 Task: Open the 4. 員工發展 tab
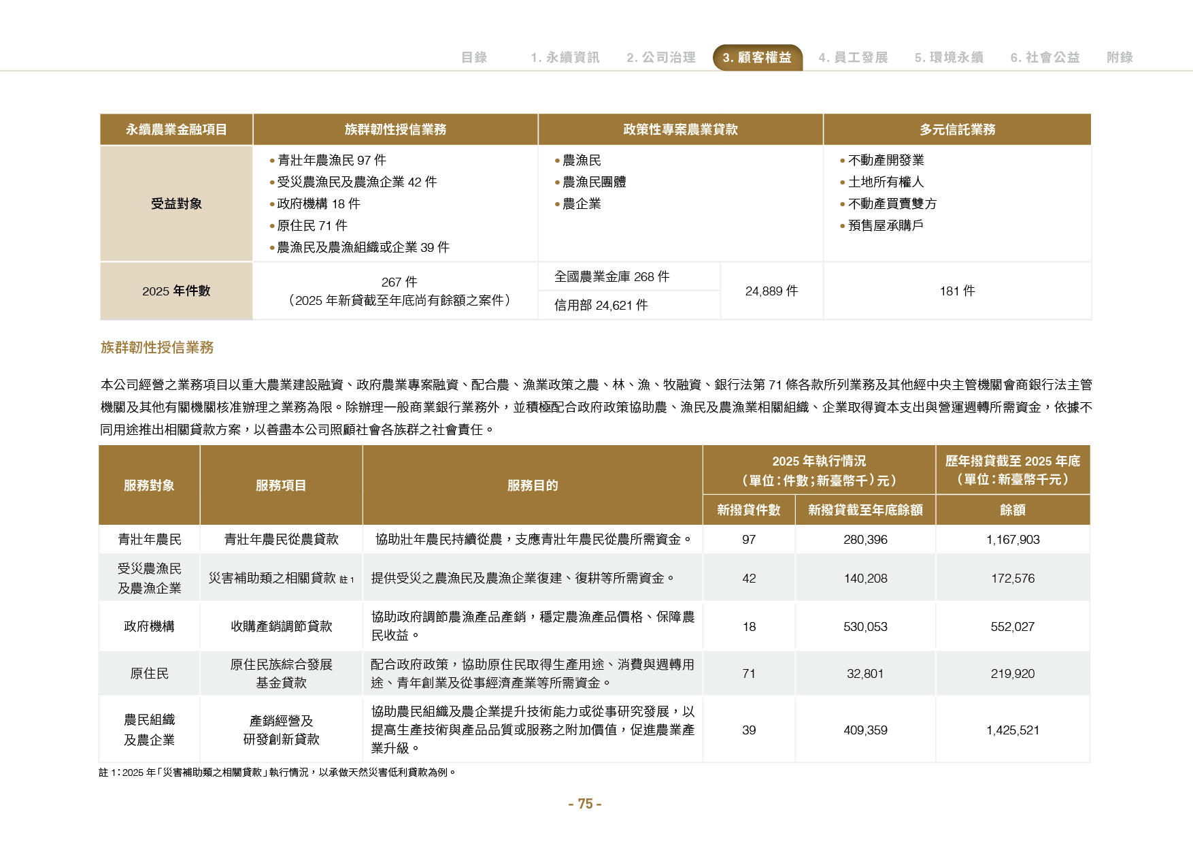(x=853, y=58)
